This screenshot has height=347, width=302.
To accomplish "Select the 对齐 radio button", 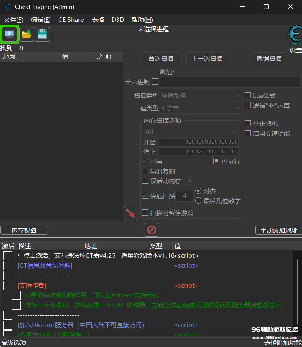I will coord(198,191).
